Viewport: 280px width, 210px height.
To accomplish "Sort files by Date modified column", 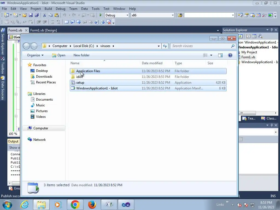I will point(156,63).
